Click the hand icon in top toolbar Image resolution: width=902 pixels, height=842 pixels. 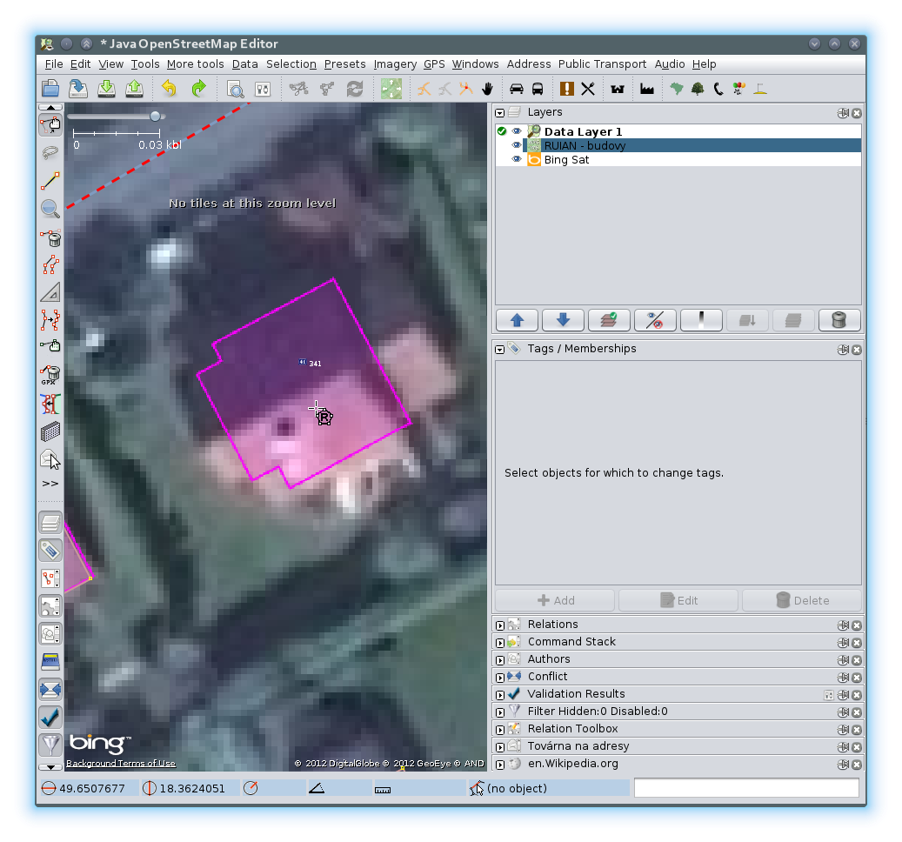pos(488,89)
